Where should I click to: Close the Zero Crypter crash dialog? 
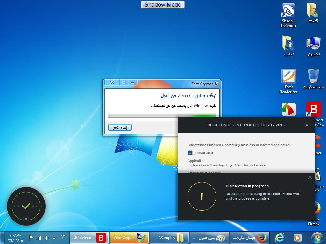112,82
